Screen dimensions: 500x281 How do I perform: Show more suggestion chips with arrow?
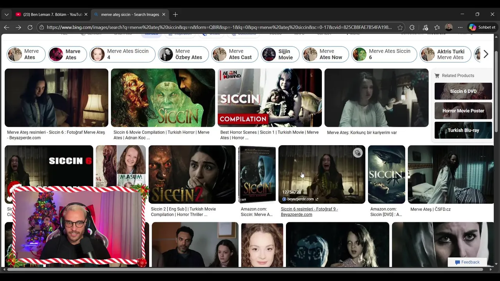[x=486, y=54]
